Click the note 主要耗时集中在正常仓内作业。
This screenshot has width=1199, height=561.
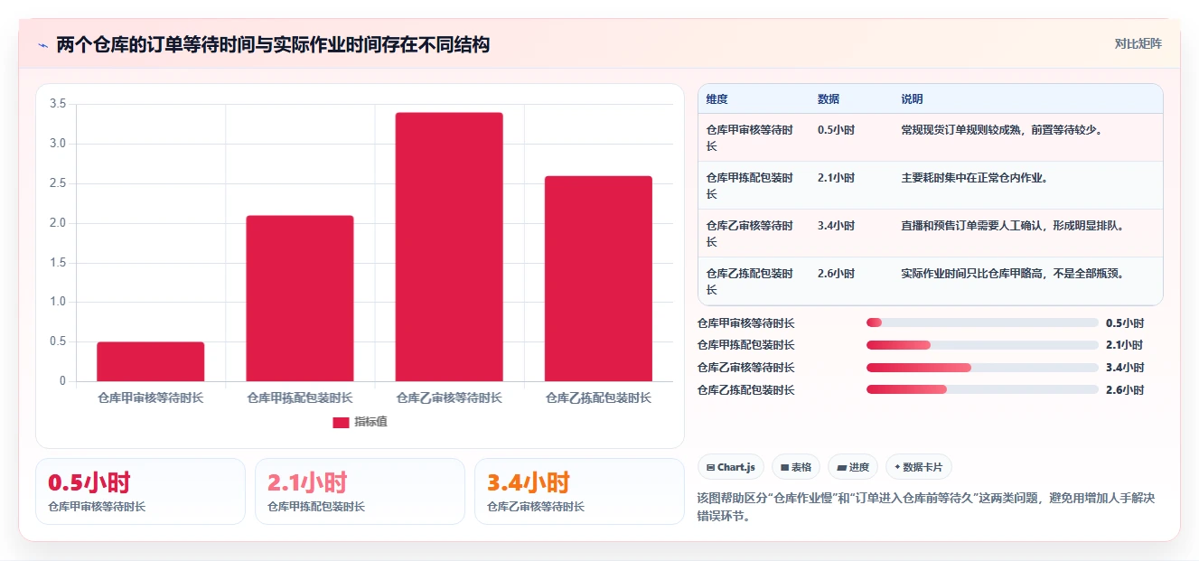coord(974,178)
